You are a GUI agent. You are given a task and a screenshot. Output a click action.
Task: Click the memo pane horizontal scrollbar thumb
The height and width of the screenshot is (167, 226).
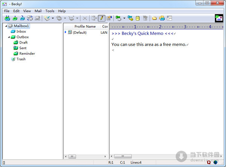pyautogui.click(x=123, y=156)
